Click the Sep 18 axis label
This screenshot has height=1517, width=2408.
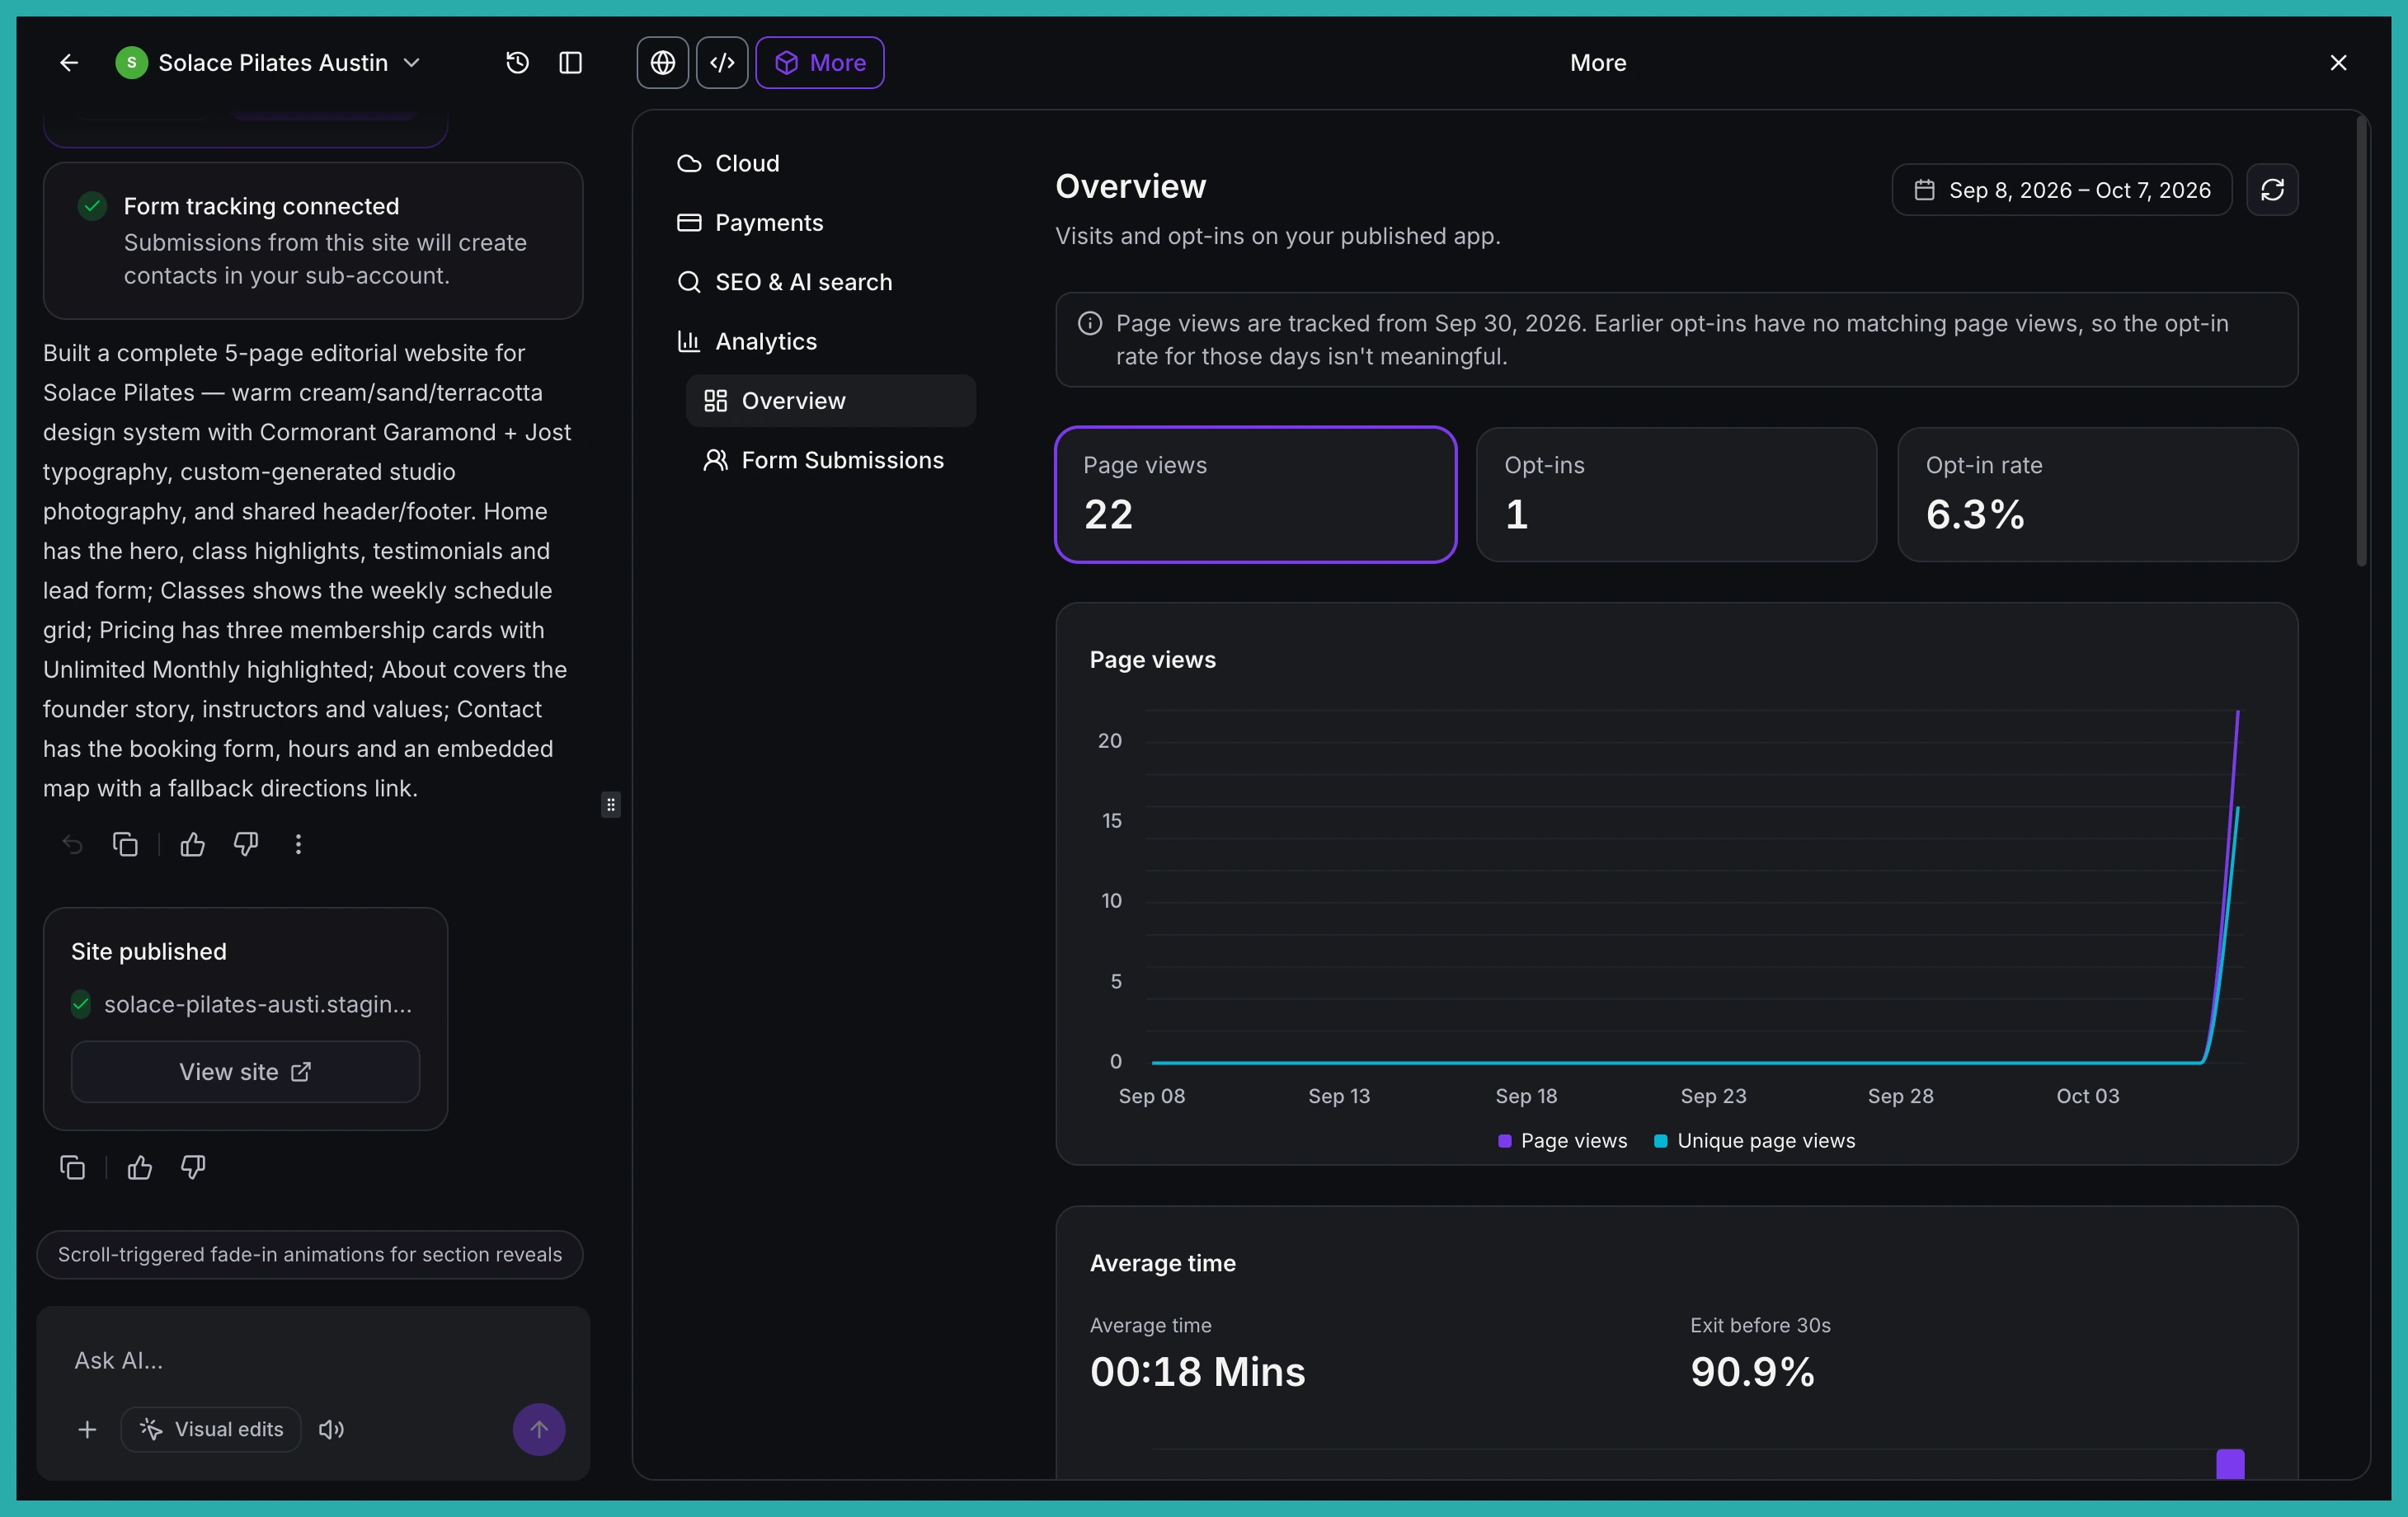(x=1526, y=1096)
